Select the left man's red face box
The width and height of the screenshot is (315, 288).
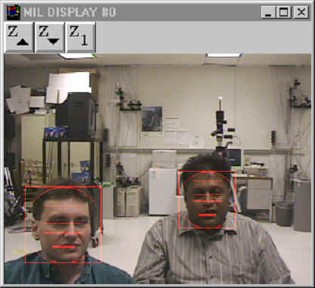click(63, 225)
